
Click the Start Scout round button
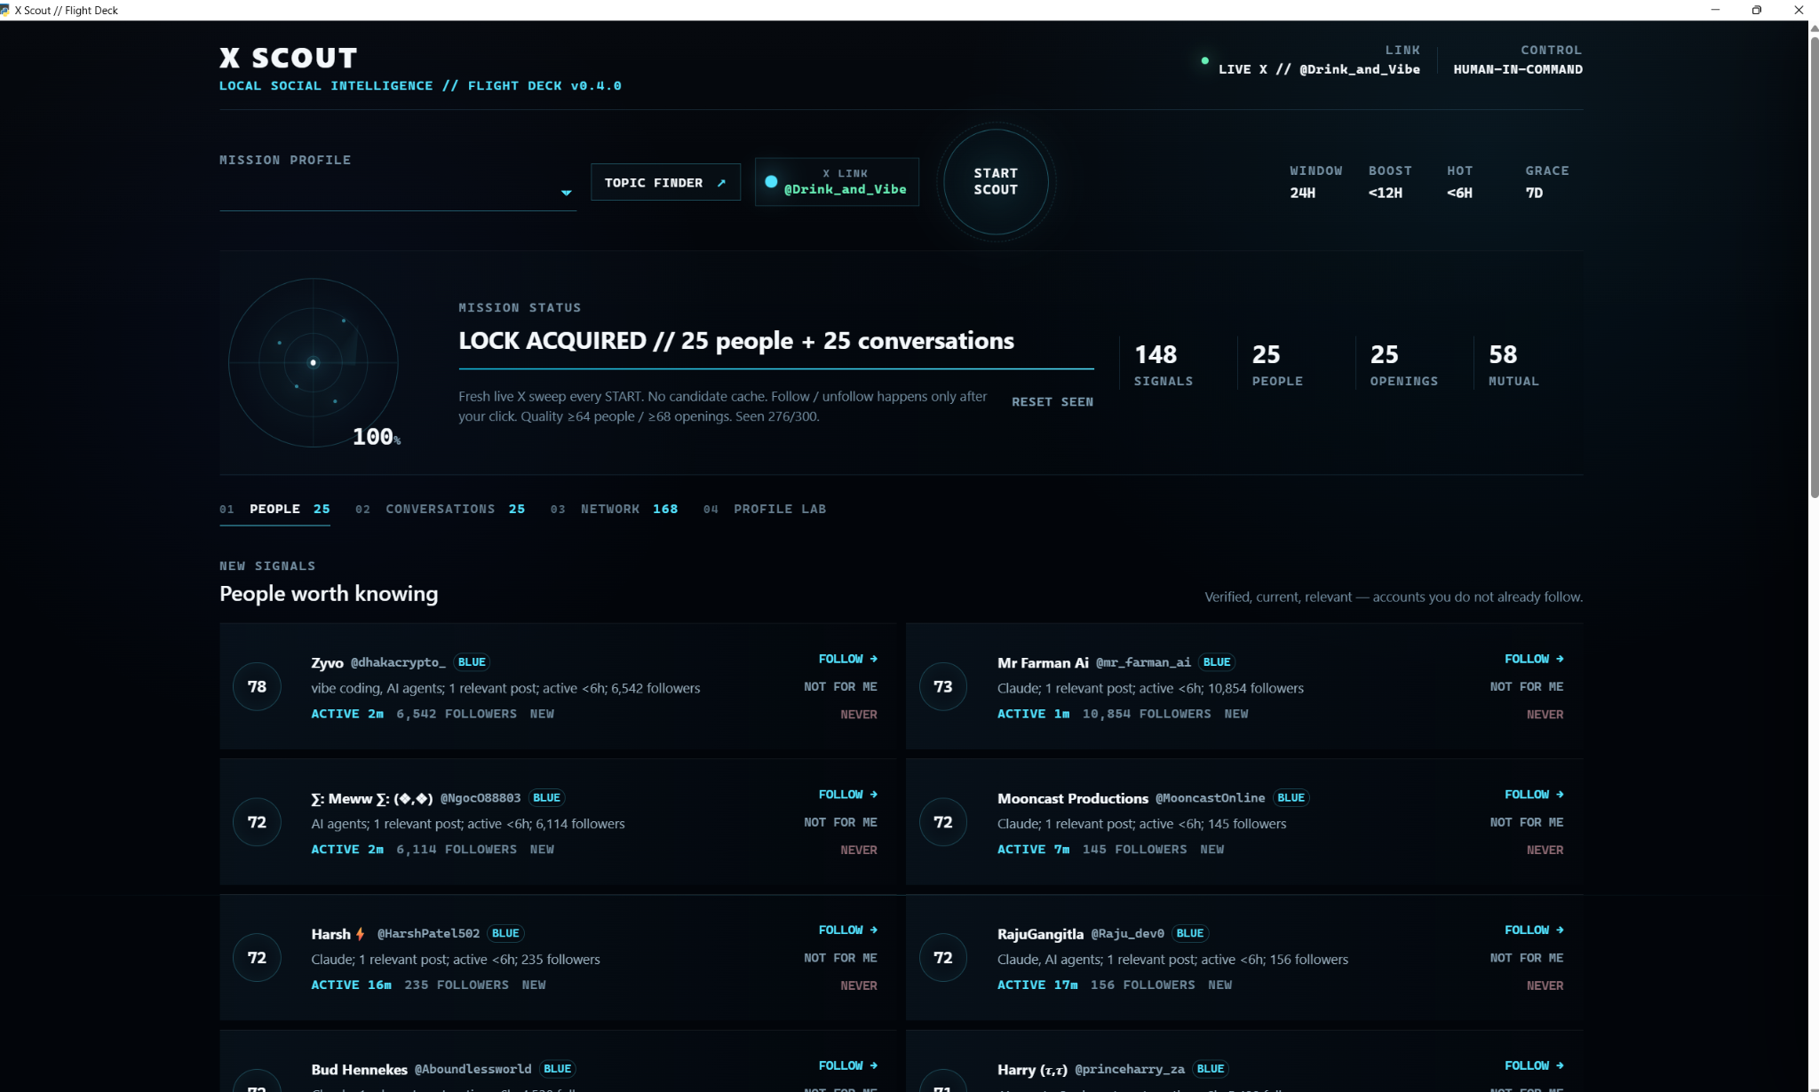tap(996, 182)
